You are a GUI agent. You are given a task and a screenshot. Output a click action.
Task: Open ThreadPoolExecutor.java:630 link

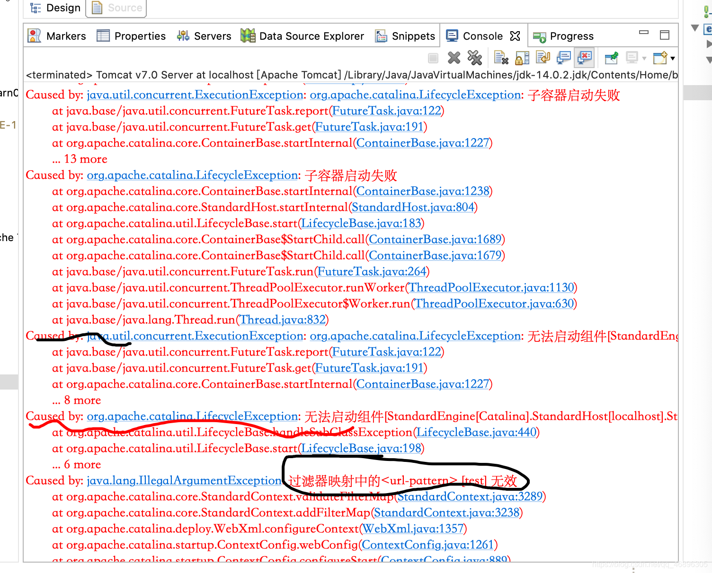(x=494, y=304)
